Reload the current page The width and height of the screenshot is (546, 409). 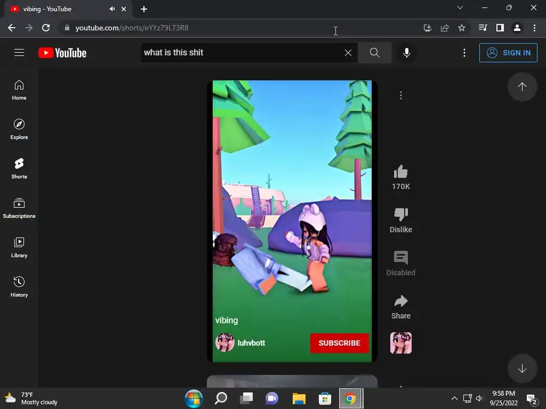[x=46, y=28]
